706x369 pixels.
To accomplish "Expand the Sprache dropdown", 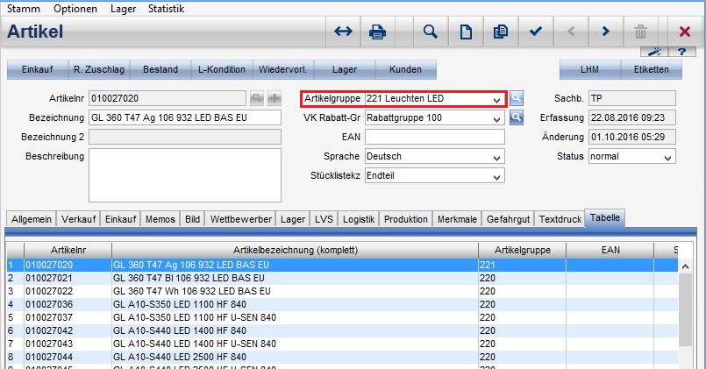I will pos(497,156).
